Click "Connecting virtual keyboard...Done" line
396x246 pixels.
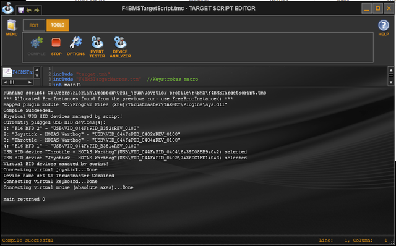click(x=50, y=182)
